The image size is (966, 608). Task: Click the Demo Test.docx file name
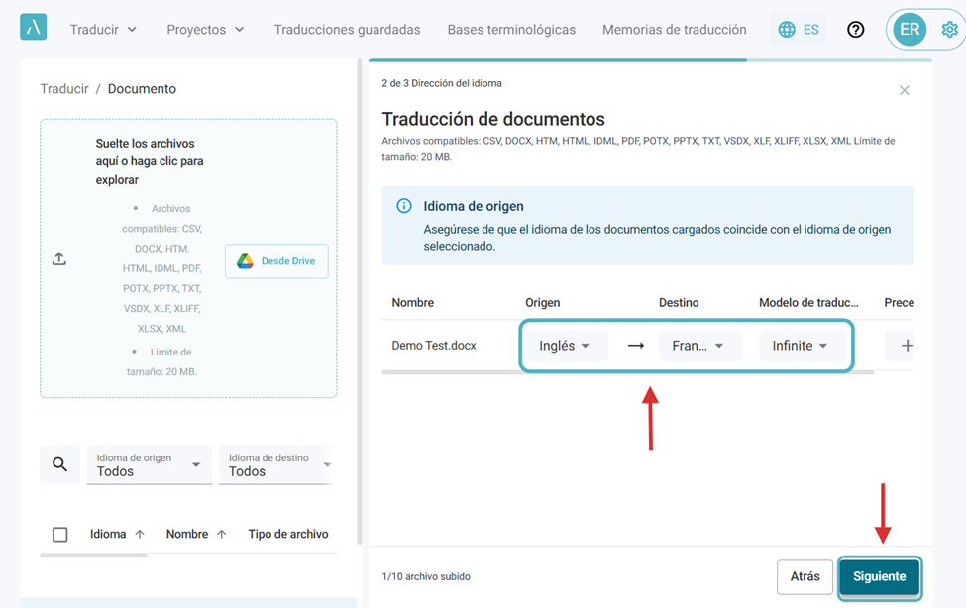tap(434, 346)
